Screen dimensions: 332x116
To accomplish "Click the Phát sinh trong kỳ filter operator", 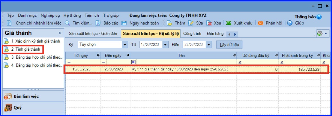I will (x=282, y=62).
